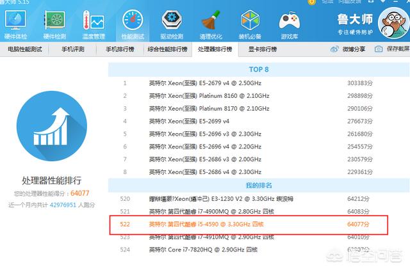The width and height of the screenshot is (410, 270).
Task: Click the processor ranking chart graphic
Action: (x=52, y=126)
